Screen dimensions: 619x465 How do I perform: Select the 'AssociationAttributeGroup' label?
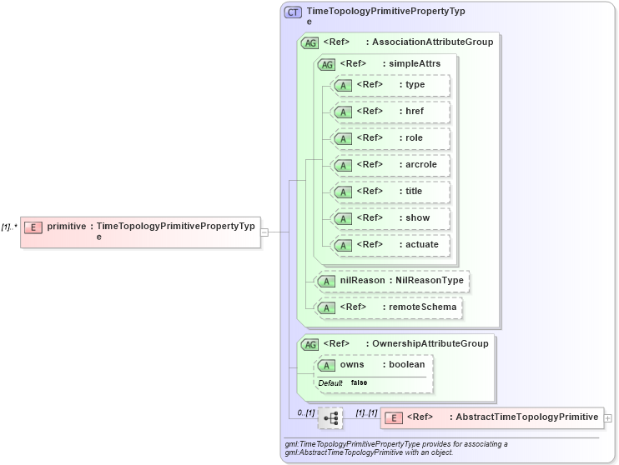pos(433,42)
